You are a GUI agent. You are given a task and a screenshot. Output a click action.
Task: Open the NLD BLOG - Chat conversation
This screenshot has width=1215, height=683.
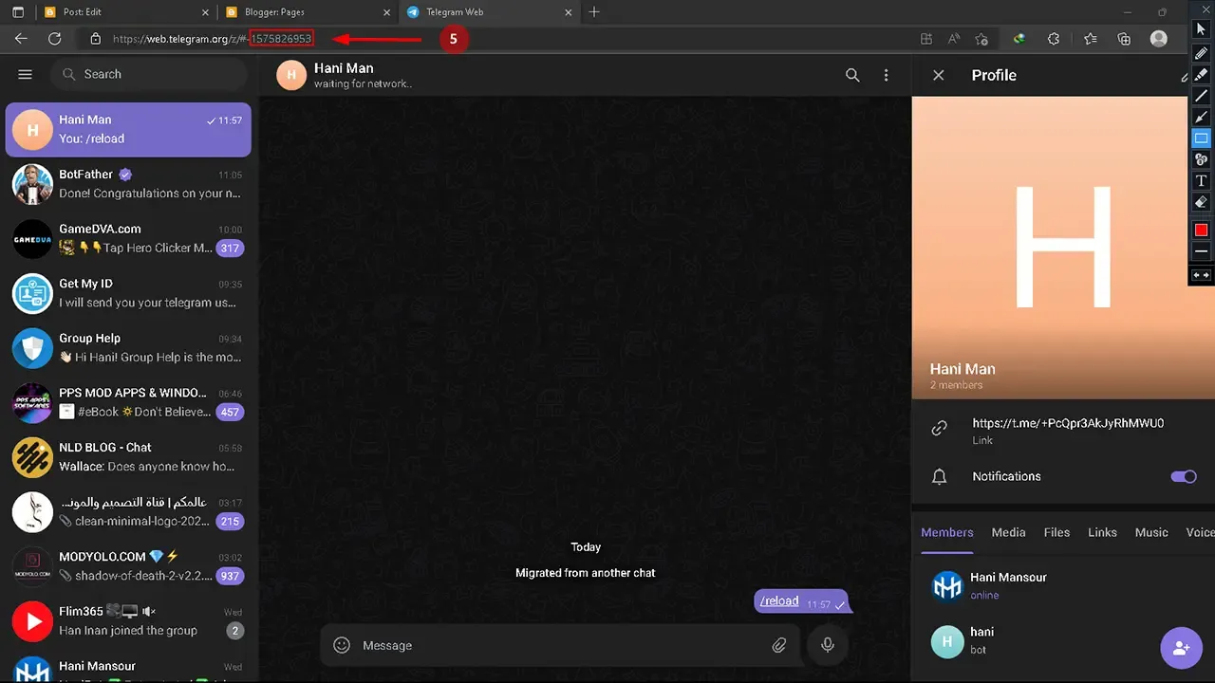pos(128,456)
